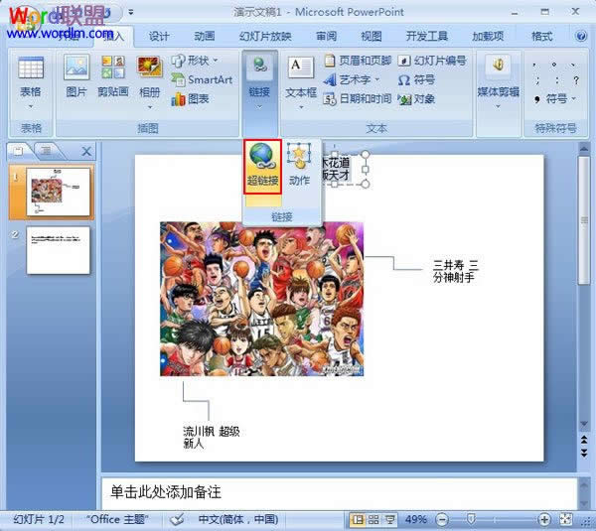Image resolution: width=596 pixels, height=531 pixels.
Task: Open the 符号 special symbols dropdown
Action: click(x=573, y=99)
